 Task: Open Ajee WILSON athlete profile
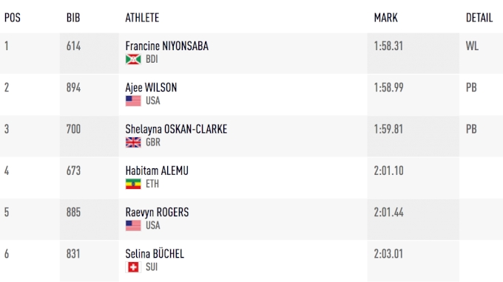(151, 88)
